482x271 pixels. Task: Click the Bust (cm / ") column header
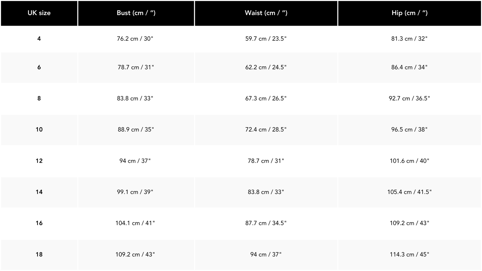click(136, 13)
